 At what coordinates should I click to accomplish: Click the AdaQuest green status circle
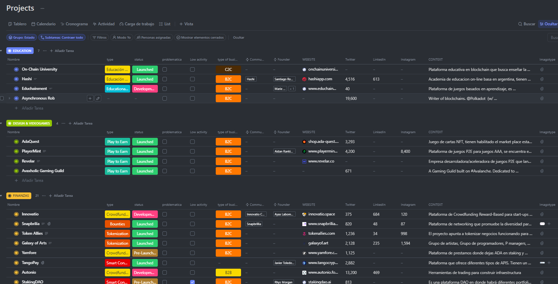[x=16, y=142]
